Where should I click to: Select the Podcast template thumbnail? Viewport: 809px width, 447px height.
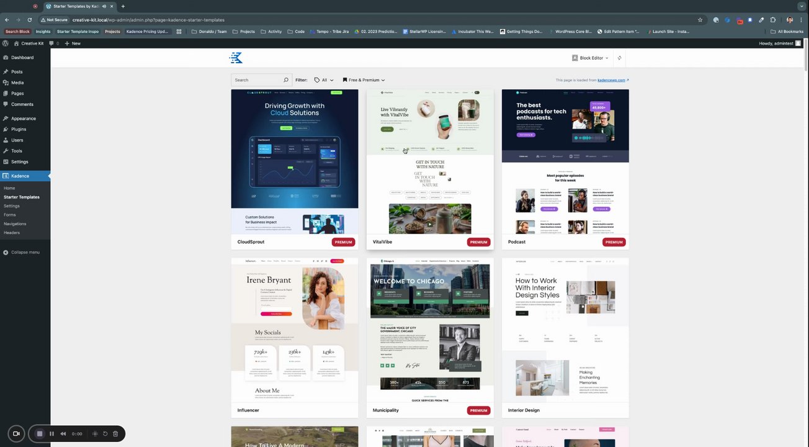[565, 161]
